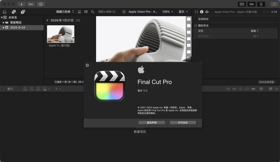Viewport: 280px width, 162px height.
Task: Open the 126% zoom level dropdown
Action: point(168,12)
